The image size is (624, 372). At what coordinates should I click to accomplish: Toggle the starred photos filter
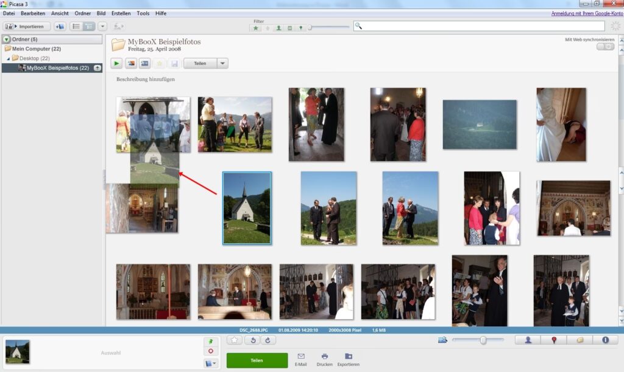click(x=256, y=27)
